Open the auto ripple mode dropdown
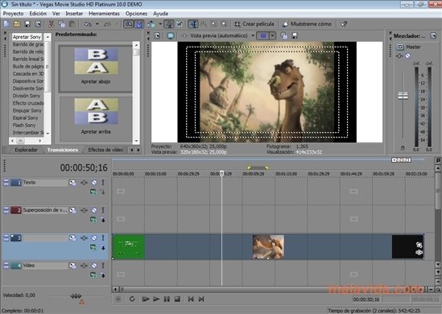This screenshot has width=442, height=314. coord(160,24)
